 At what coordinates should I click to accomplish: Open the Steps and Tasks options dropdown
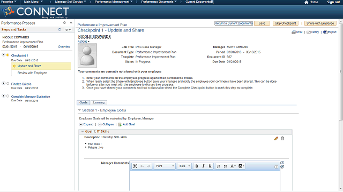point(68,30)
